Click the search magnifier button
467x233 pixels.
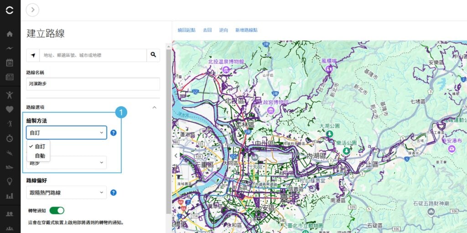[153, 56]
